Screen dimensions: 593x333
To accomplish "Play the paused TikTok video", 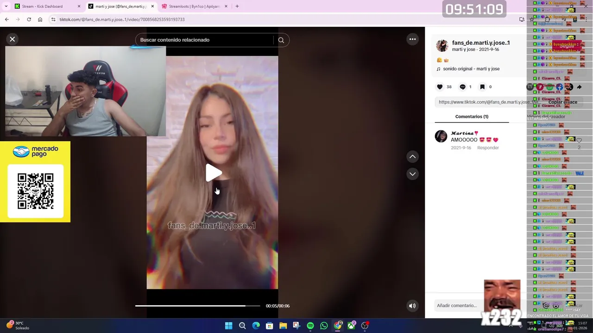I will (x=214, y=173).
